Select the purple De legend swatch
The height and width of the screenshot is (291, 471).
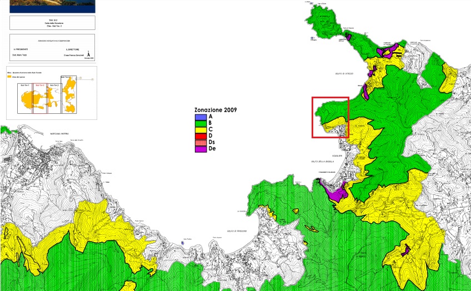tap(201, 149)
